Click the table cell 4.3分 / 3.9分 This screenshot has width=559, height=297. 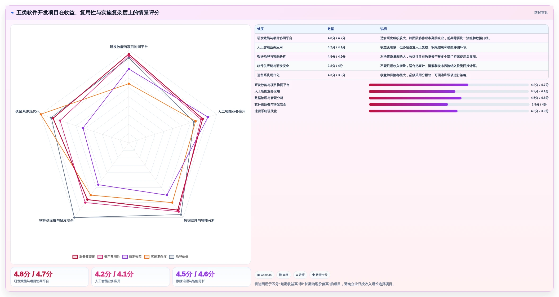[x=336, y=75]
